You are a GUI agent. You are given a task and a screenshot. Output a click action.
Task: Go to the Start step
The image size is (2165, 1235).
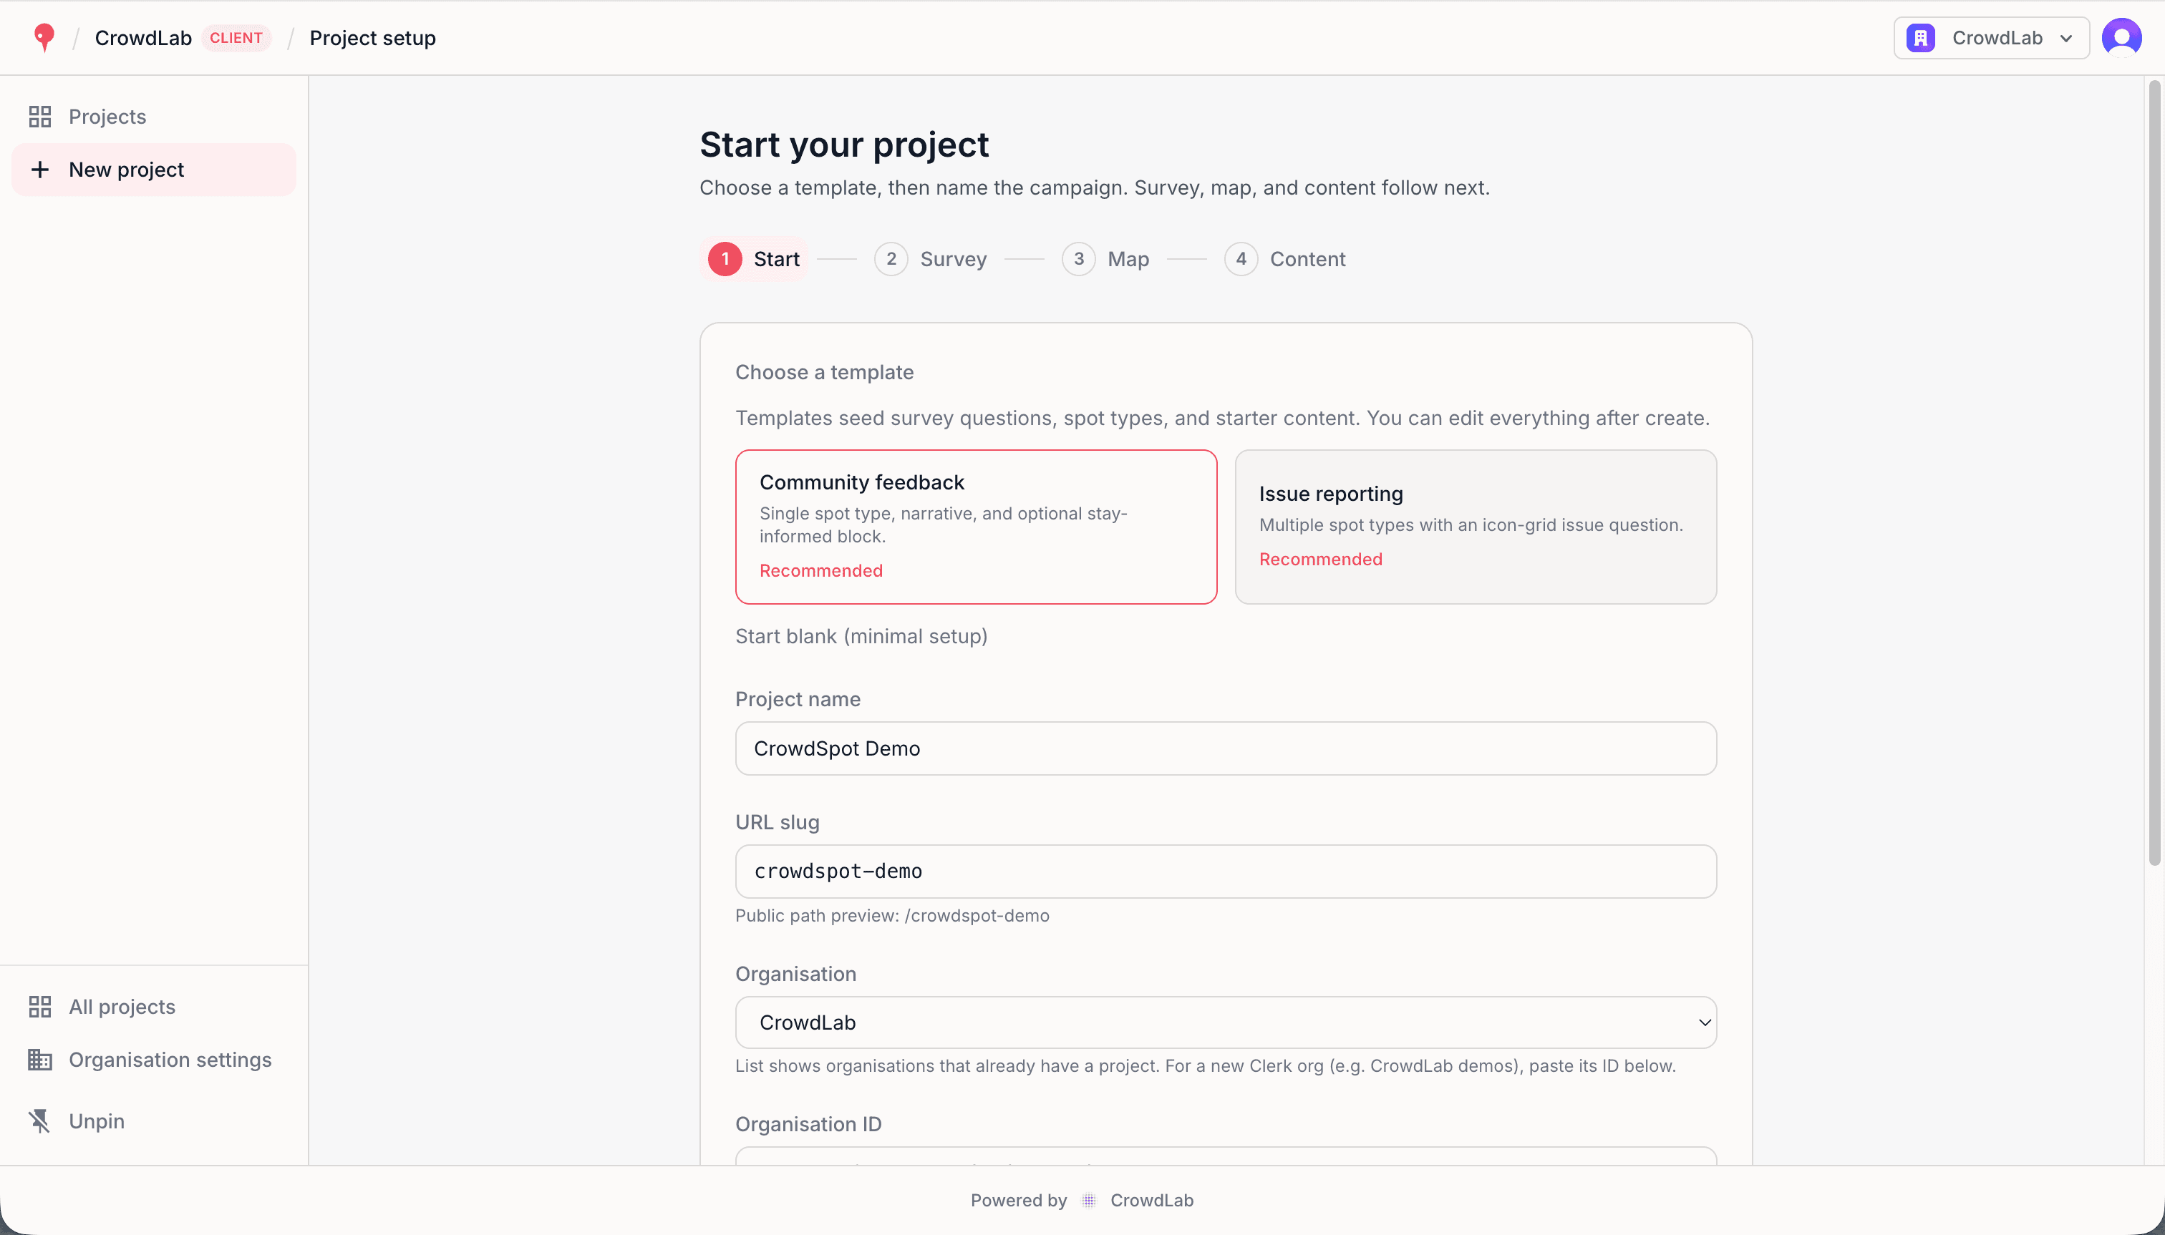point(754,259)
